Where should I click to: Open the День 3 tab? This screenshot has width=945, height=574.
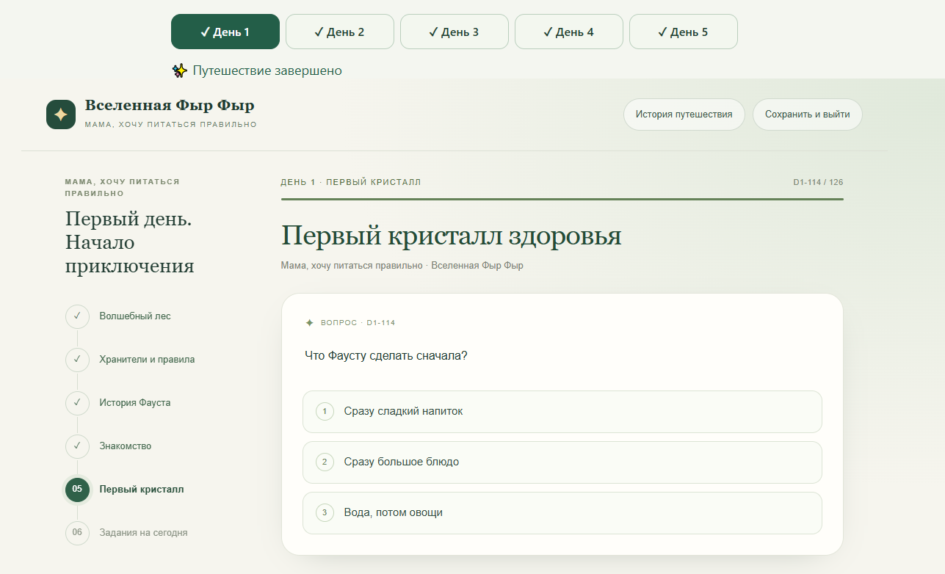pos(455,32)
